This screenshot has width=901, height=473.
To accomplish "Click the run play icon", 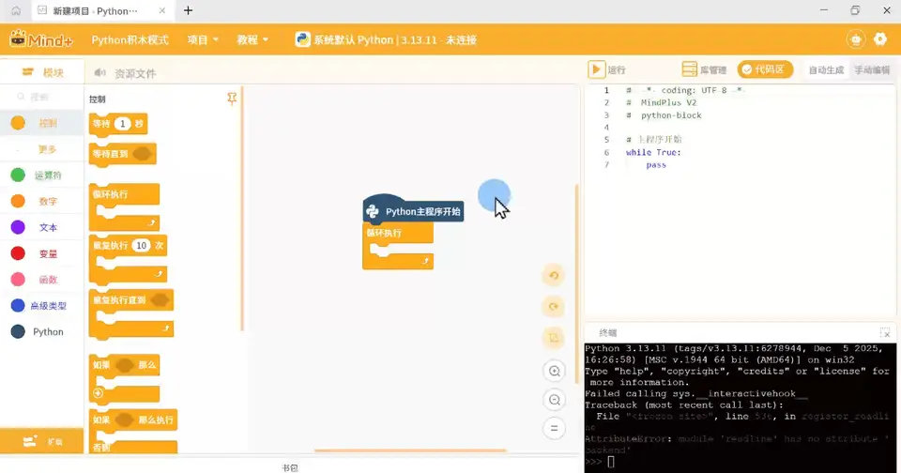I will pos(596,69).
